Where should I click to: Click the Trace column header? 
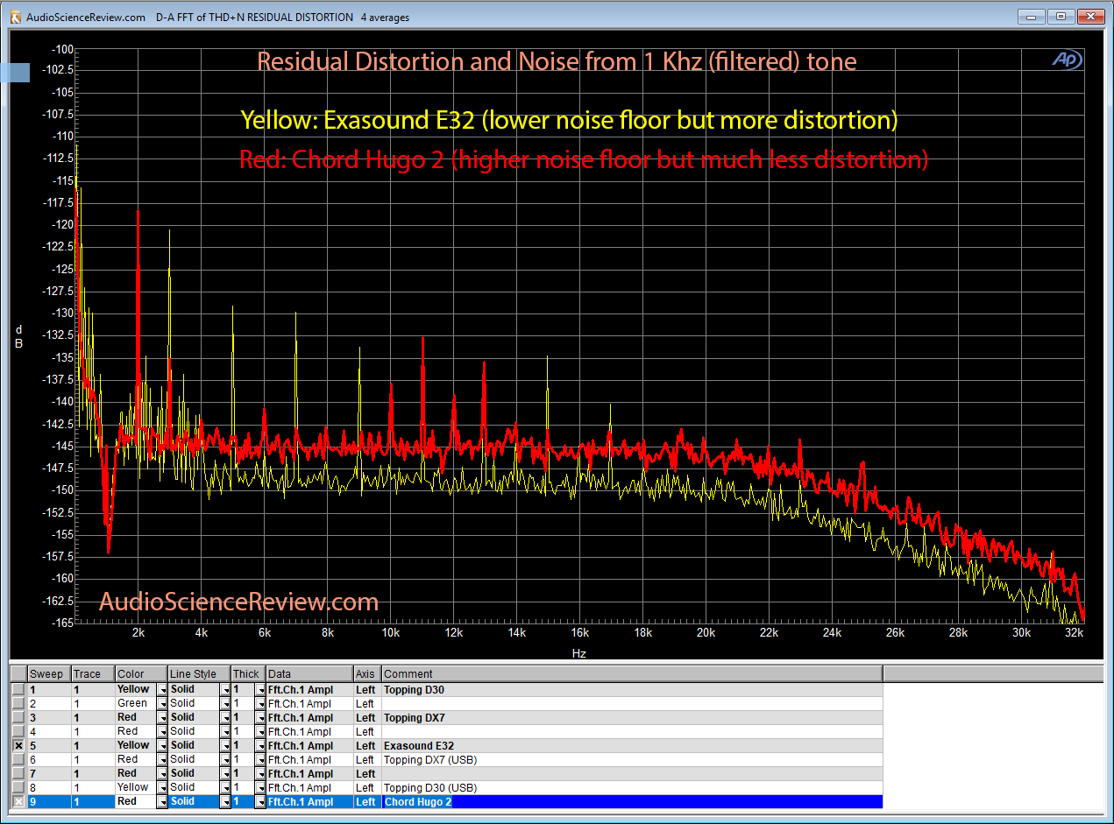pyautogui.click(x=93, y=674)
